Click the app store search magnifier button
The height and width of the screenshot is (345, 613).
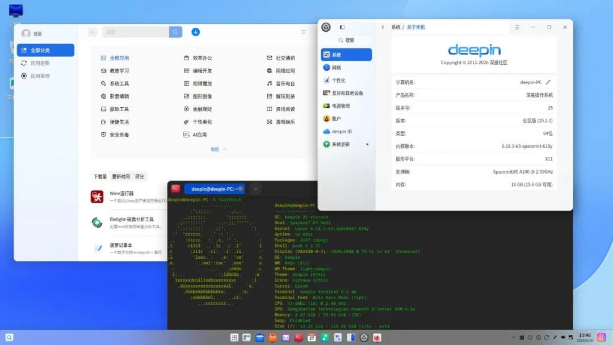pyautogui.click(x=175, y=32)
